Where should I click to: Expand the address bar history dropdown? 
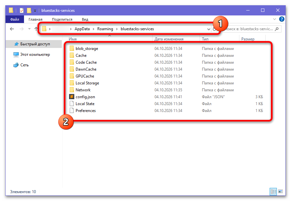point(208,29)
